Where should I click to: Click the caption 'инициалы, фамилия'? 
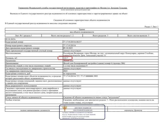(x=133, y=110)
